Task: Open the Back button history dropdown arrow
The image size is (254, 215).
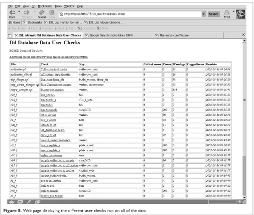Action: click(19, 11)
